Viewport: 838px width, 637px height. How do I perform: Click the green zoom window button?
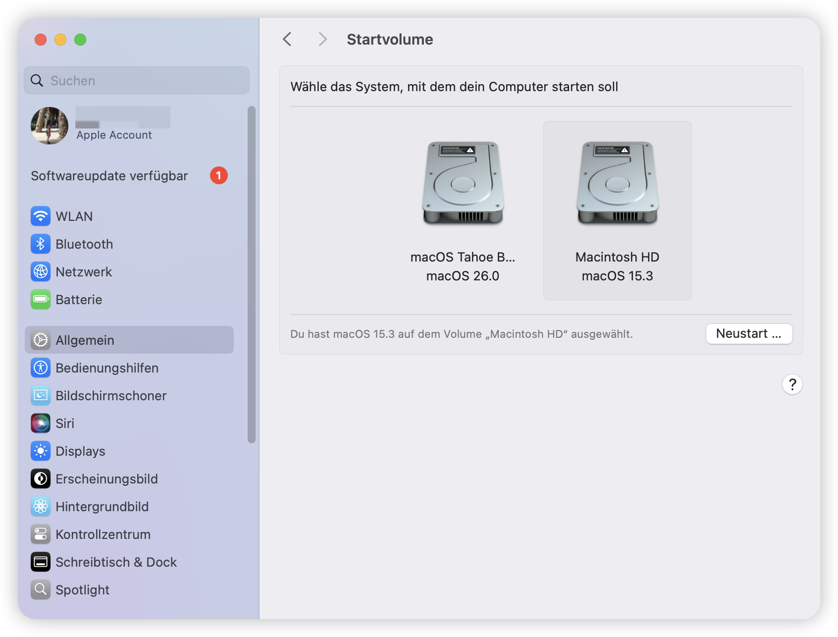click(x=80, y=40)
